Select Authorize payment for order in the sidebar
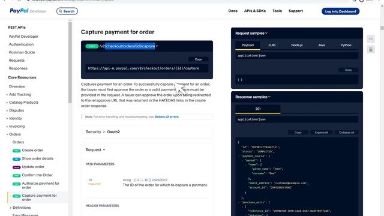Screen dimensions: 384x216 click(x=41, y=185)
